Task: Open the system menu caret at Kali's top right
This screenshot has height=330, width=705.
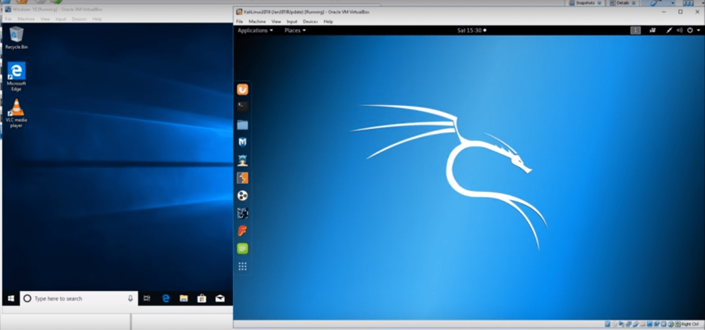Action: 698,30
